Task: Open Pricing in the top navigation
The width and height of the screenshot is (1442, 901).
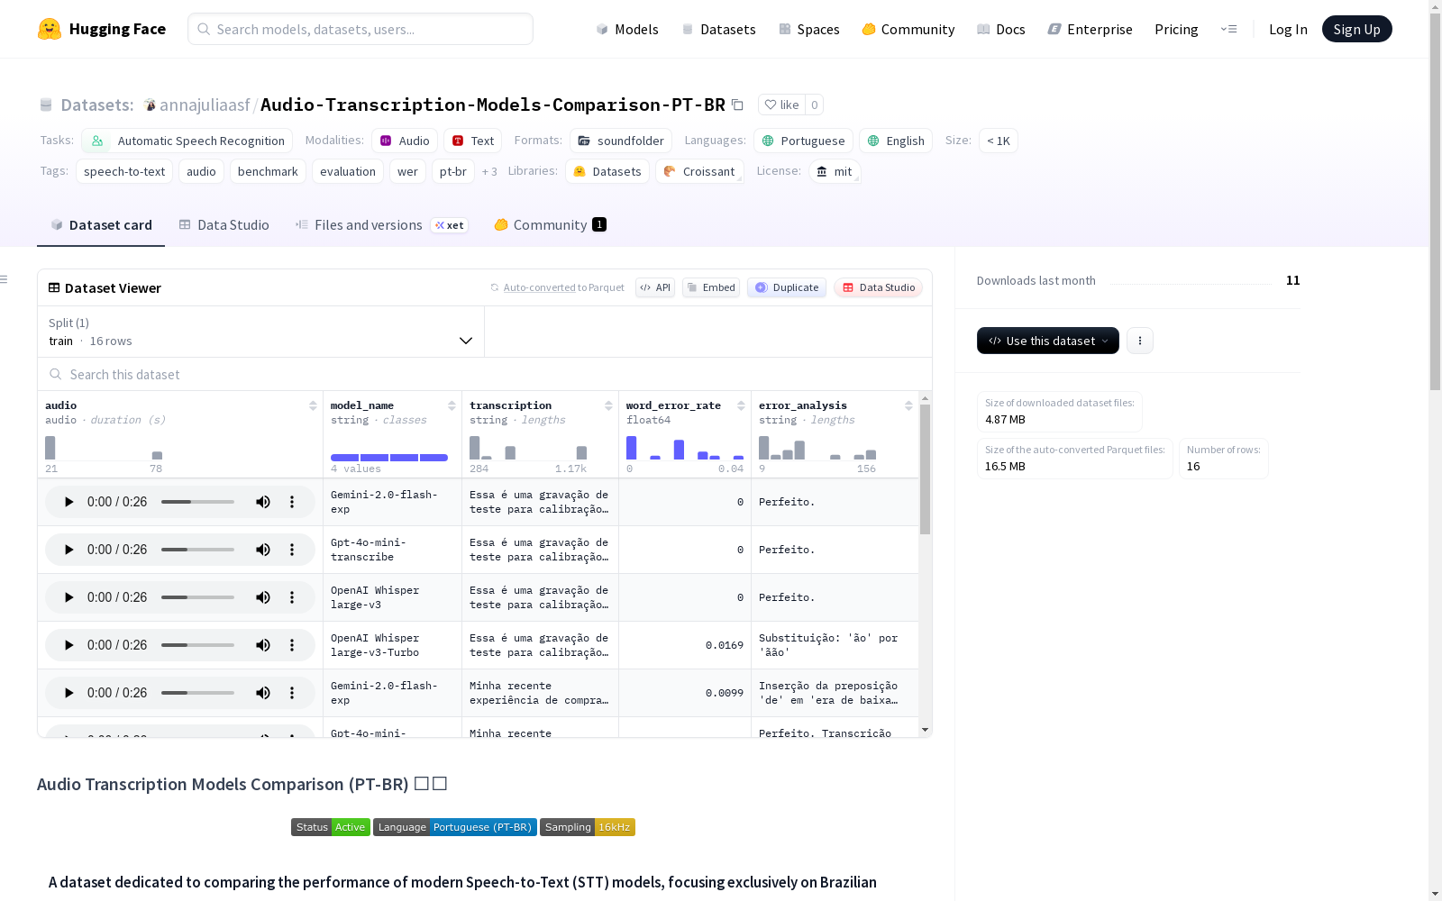Action: coord(1176,29)
